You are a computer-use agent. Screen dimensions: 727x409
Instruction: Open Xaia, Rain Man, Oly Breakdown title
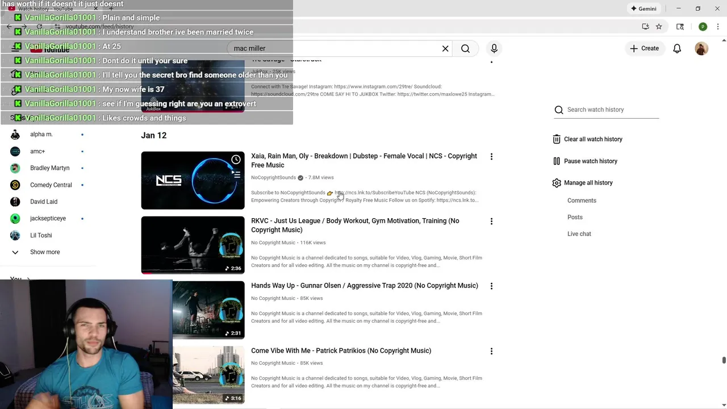click(364, 160)
